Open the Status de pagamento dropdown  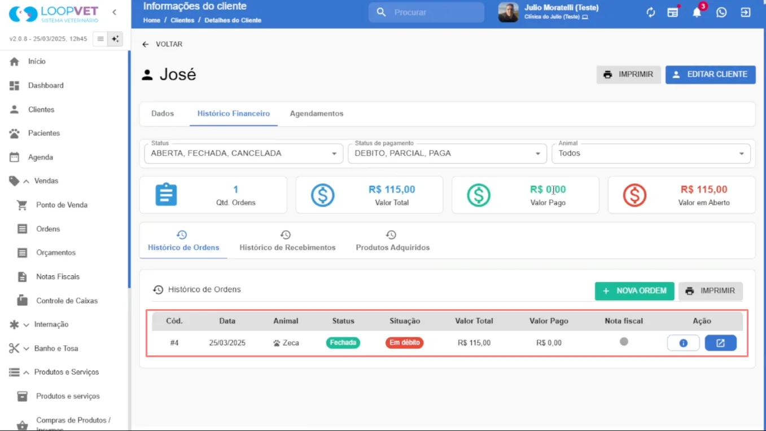pyautogui.click(x=448, y=153)
